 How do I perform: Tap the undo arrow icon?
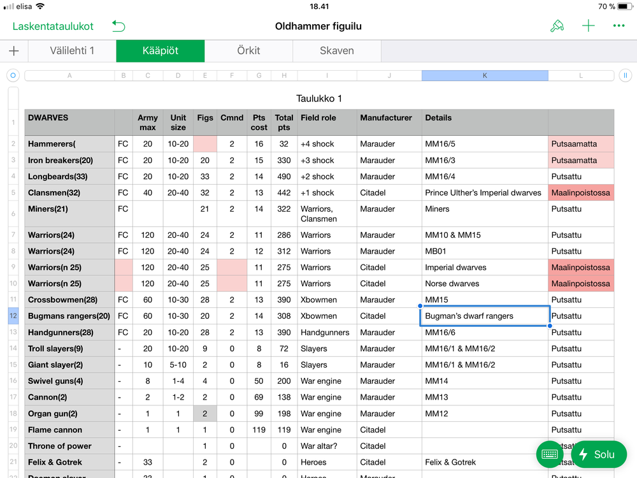[x=118, y=26]
